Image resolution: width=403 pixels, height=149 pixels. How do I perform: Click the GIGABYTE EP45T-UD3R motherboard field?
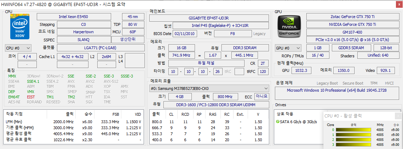[209, 18]
